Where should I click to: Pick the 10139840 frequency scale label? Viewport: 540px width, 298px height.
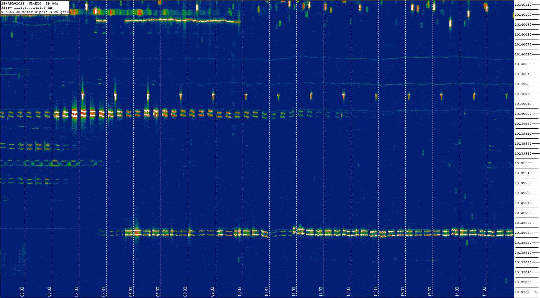(x=523, y=272)
